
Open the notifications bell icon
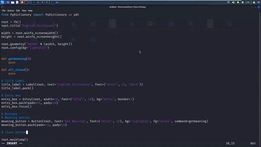(x=238, y=2)
